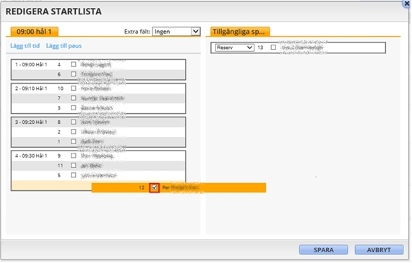412x263 pixels.
Task: Tick the checkbox for player number 8
Action: pos(74,122)
